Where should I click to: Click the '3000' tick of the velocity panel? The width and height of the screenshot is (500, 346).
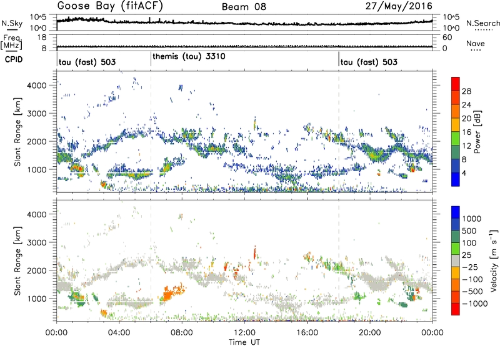coord(36,242)
